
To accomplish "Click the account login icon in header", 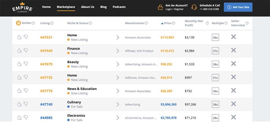I will (160, 7).
